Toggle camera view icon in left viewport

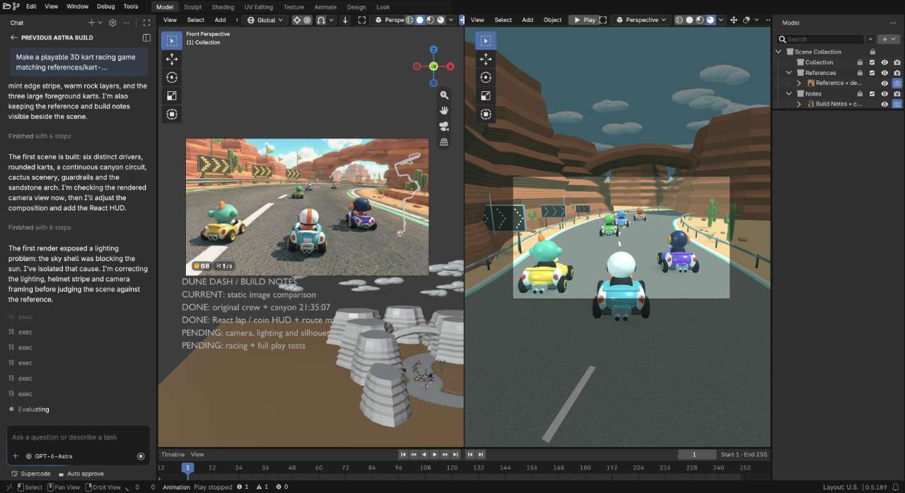tap(444, 127)
